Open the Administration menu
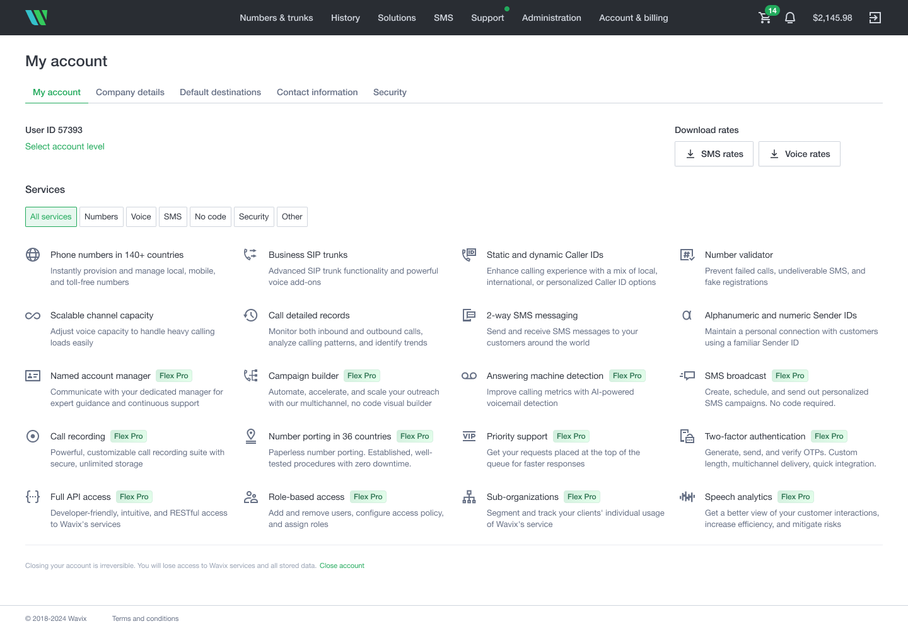 point(552,18)
